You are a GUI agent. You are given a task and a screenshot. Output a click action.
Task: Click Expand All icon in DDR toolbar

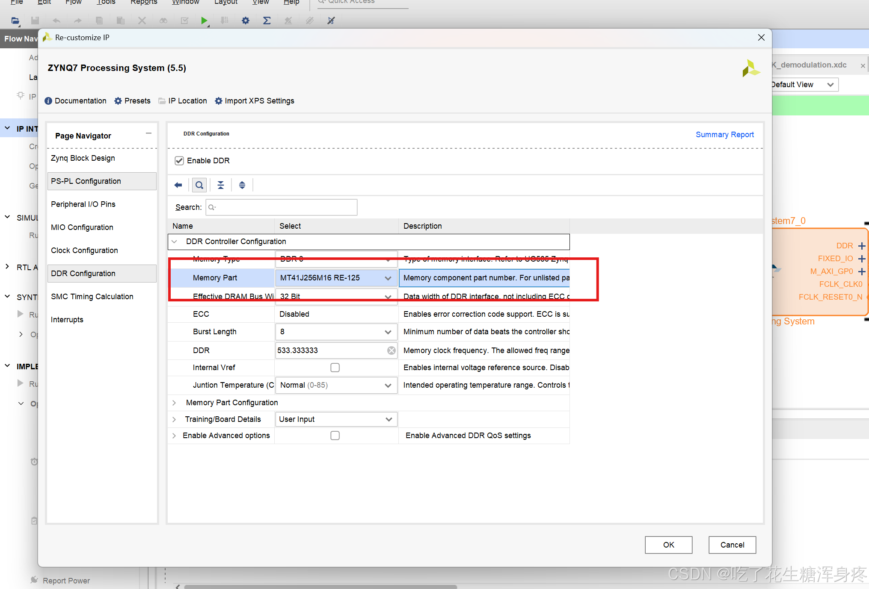coord(242,185)
